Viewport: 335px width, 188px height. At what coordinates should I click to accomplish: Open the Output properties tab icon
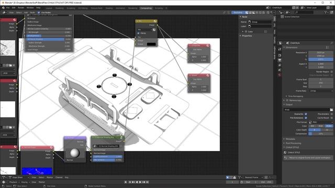coord(280,61)
